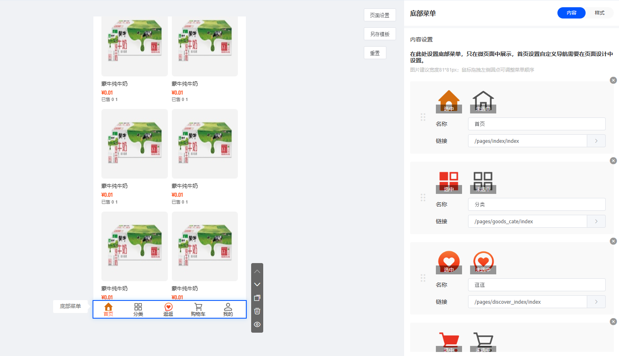Edit the name field containing 分类
This screenshot has width=619, height=356.
pyautogui.click(x=537, y=204)
